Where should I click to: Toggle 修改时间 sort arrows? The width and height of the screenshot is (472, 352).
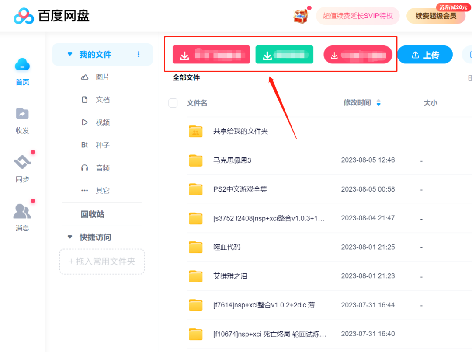pos(378,103)
